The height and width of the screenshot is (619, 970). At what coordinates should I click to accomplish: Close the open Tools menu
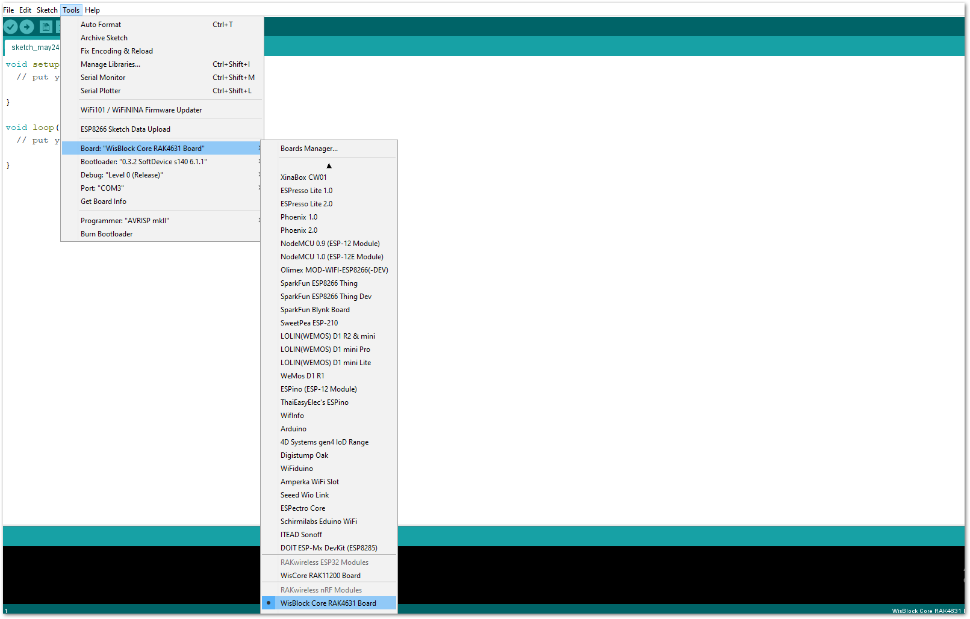point(71,10)
